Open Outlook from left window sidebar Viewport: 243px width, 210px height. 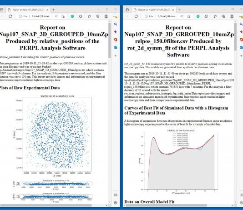tap(116, 47)
